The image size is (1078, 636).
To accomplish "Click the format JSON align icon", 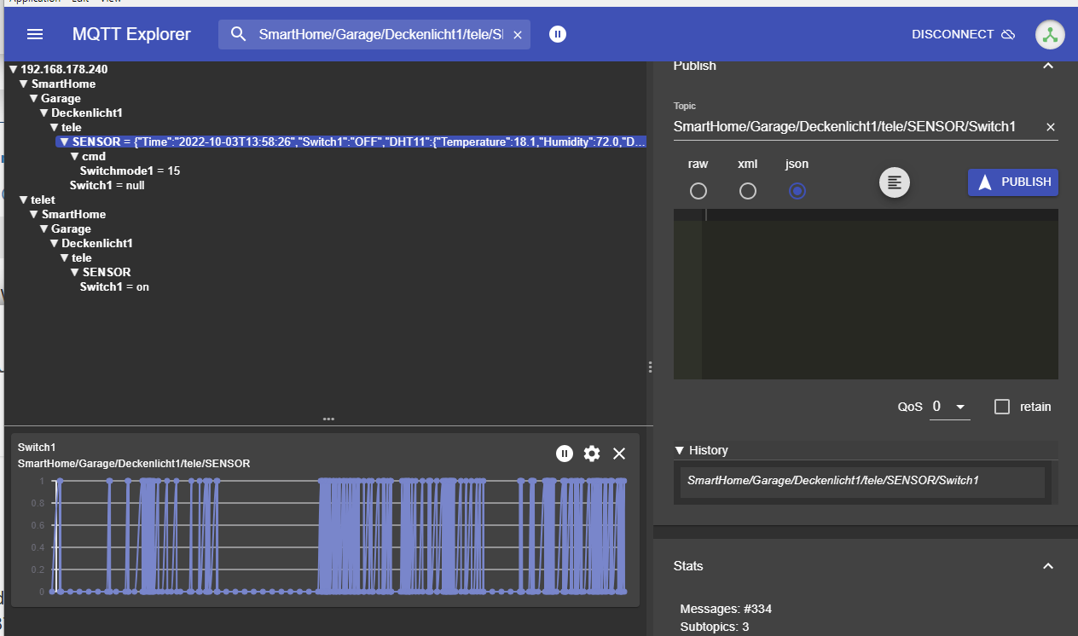I will pyautogui.click(x=895, y=182).
